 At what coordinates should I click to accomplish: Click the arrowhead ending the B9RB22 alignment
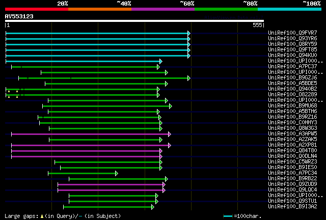(x=167, y=179)
